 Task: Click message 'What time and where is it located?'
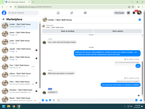pos(61,73)
